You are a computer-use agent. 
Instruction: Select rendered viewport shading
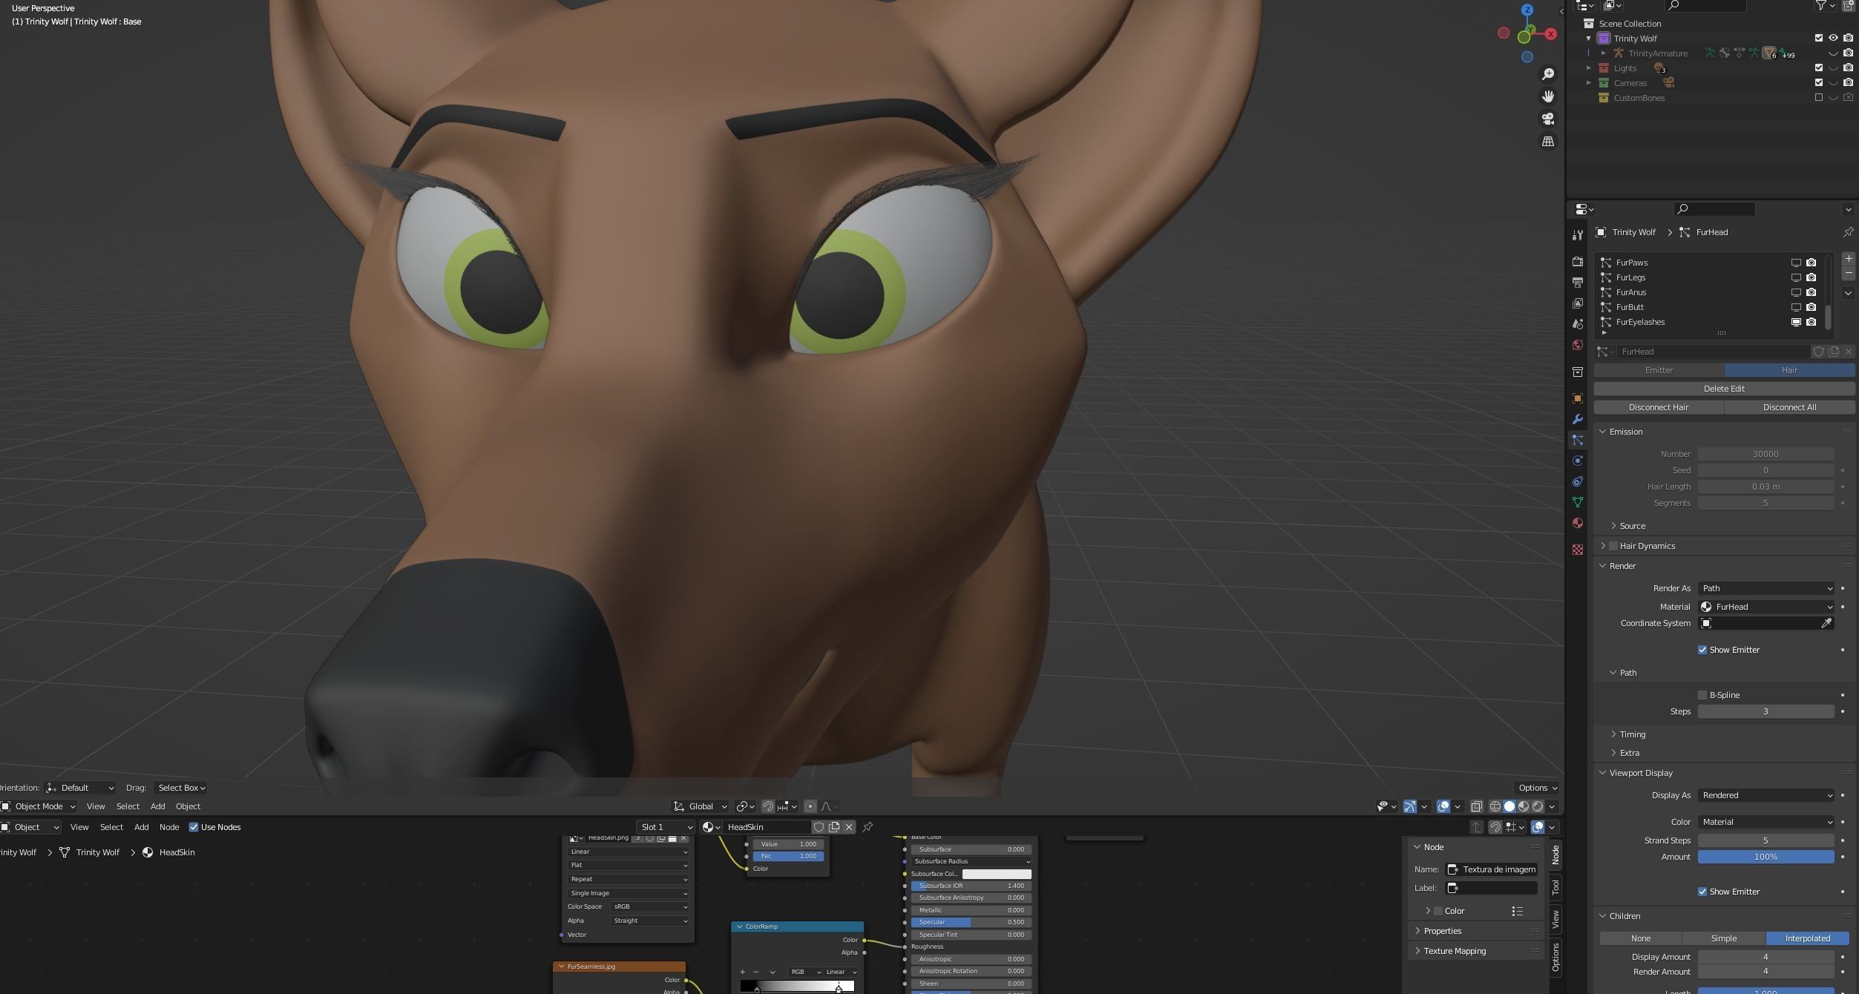pos(1538,806)
